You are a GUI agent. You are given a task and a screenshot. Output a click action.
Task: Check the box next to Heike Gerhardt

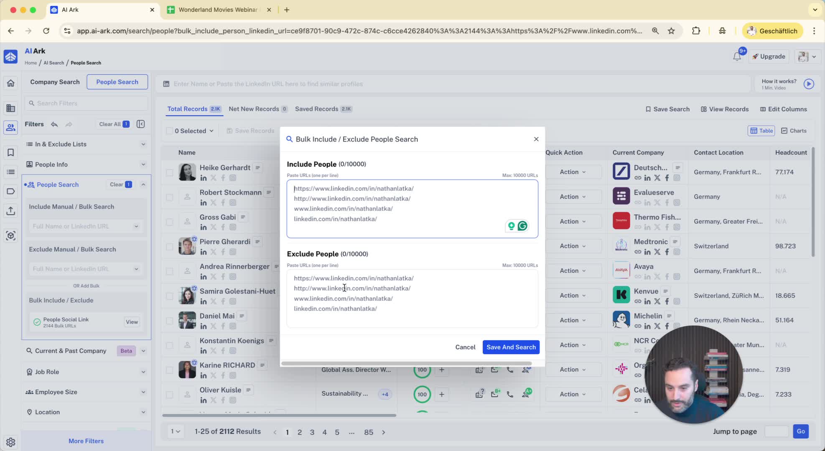click(x=169, y=172)
